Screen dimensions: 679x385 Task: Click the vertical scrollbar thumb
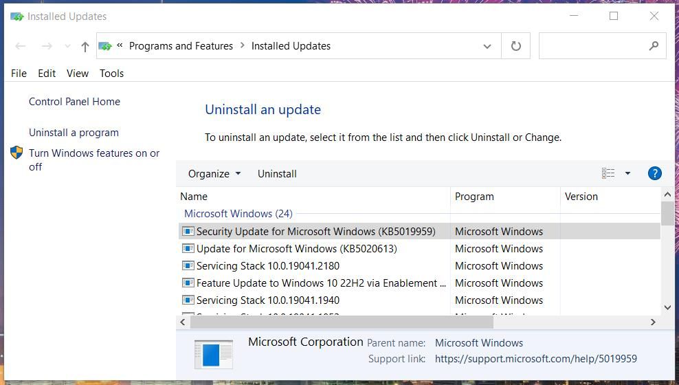667,214
